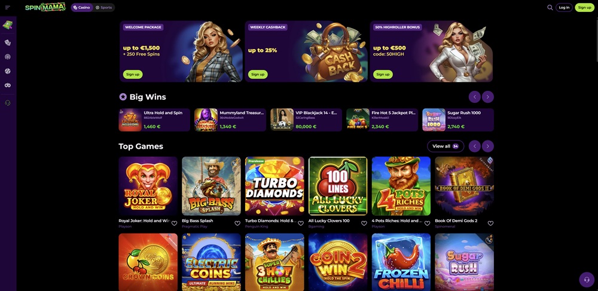Click the Log in button
598x291 pixels.
pyautogui.click(x=564, y=7)
